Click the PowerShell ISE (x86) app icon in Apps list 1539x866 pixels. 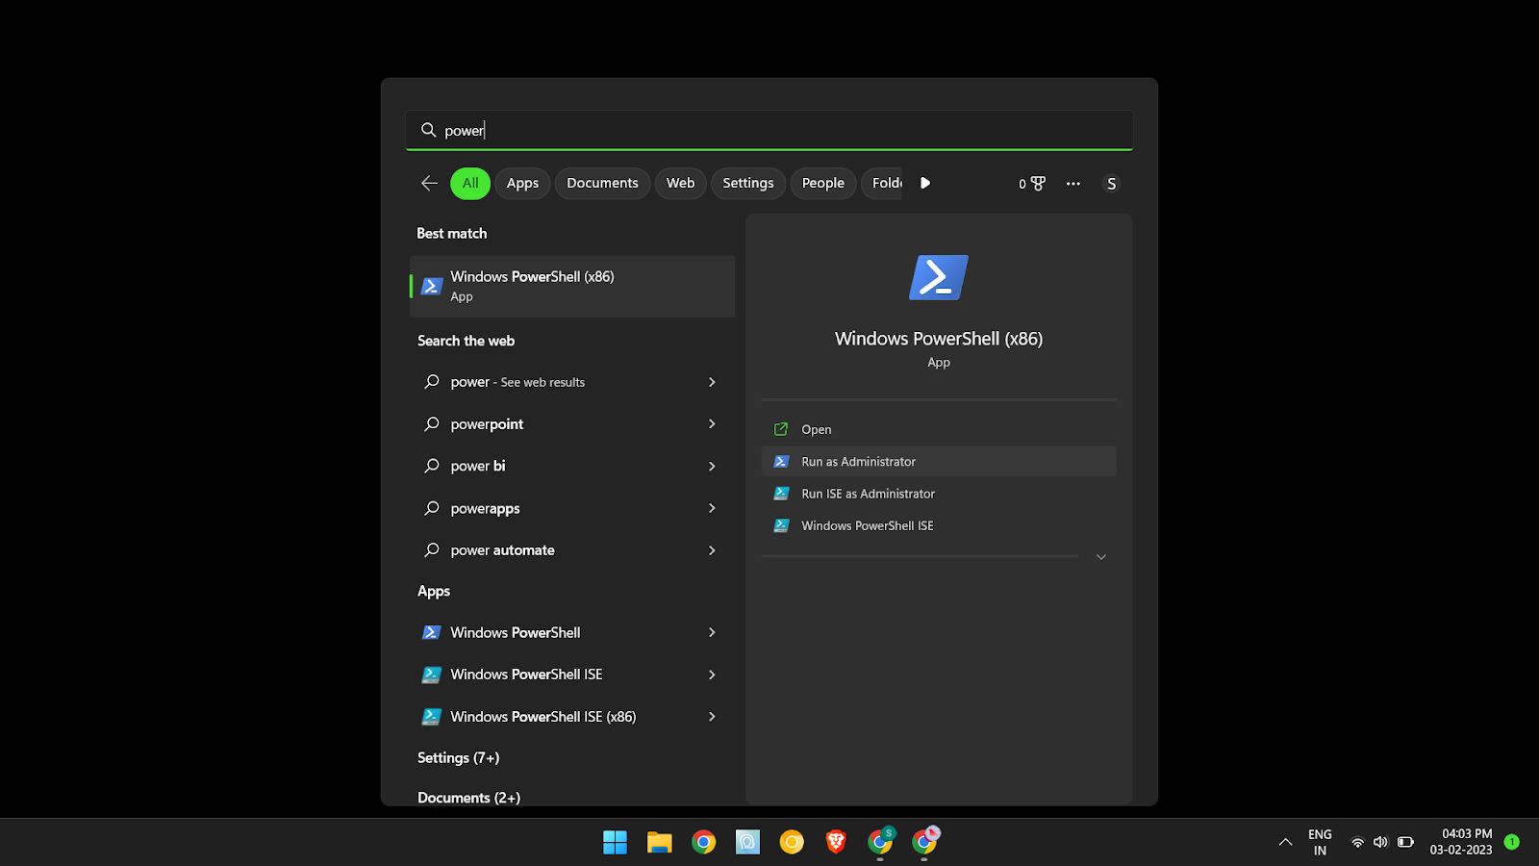pyautogui.click(x=432, y=717)
